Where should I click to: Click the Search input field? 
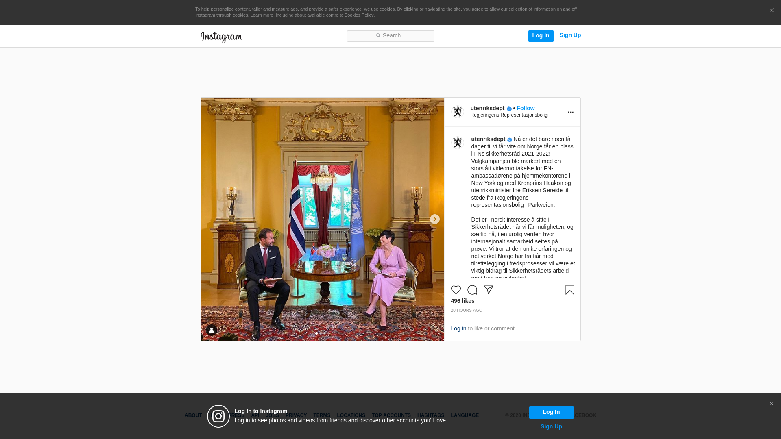point(390,36)
